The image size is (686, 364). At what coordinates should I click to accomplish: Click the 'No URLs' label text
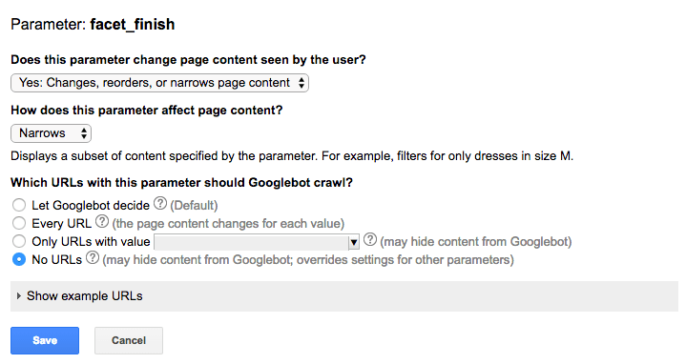click(x=57, y=260)
